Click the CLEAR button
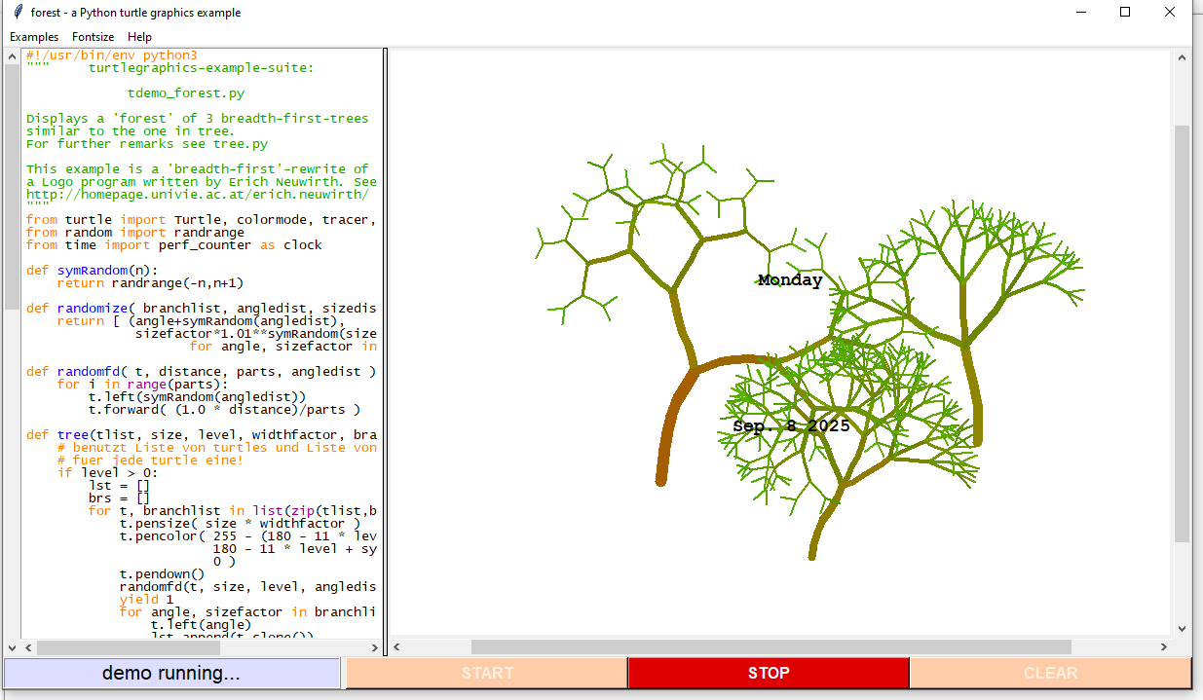This screenshot has height=700, width=1203. pos(1050,673)
